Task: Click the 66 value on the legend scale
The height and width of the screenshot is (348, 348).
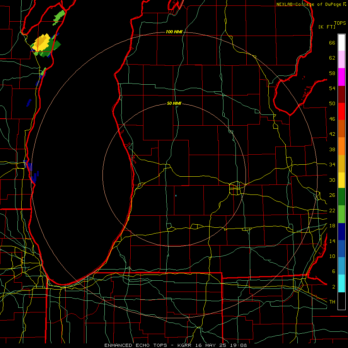Action: 332,43
